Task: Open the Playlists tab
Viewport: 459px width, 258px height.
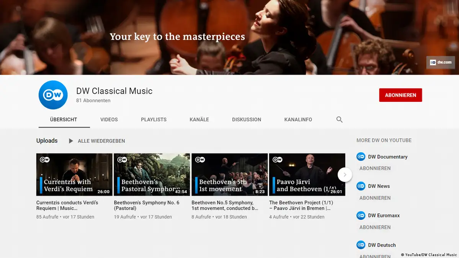Action: point(154,119)
